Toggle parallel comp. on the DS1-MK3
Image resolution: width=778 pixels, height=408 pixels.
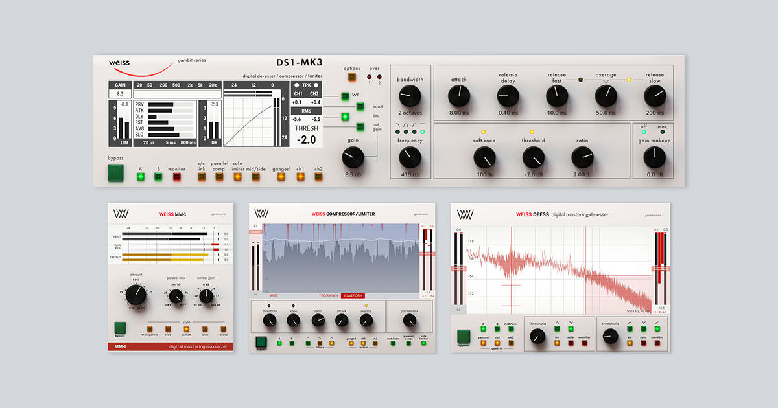220,176
